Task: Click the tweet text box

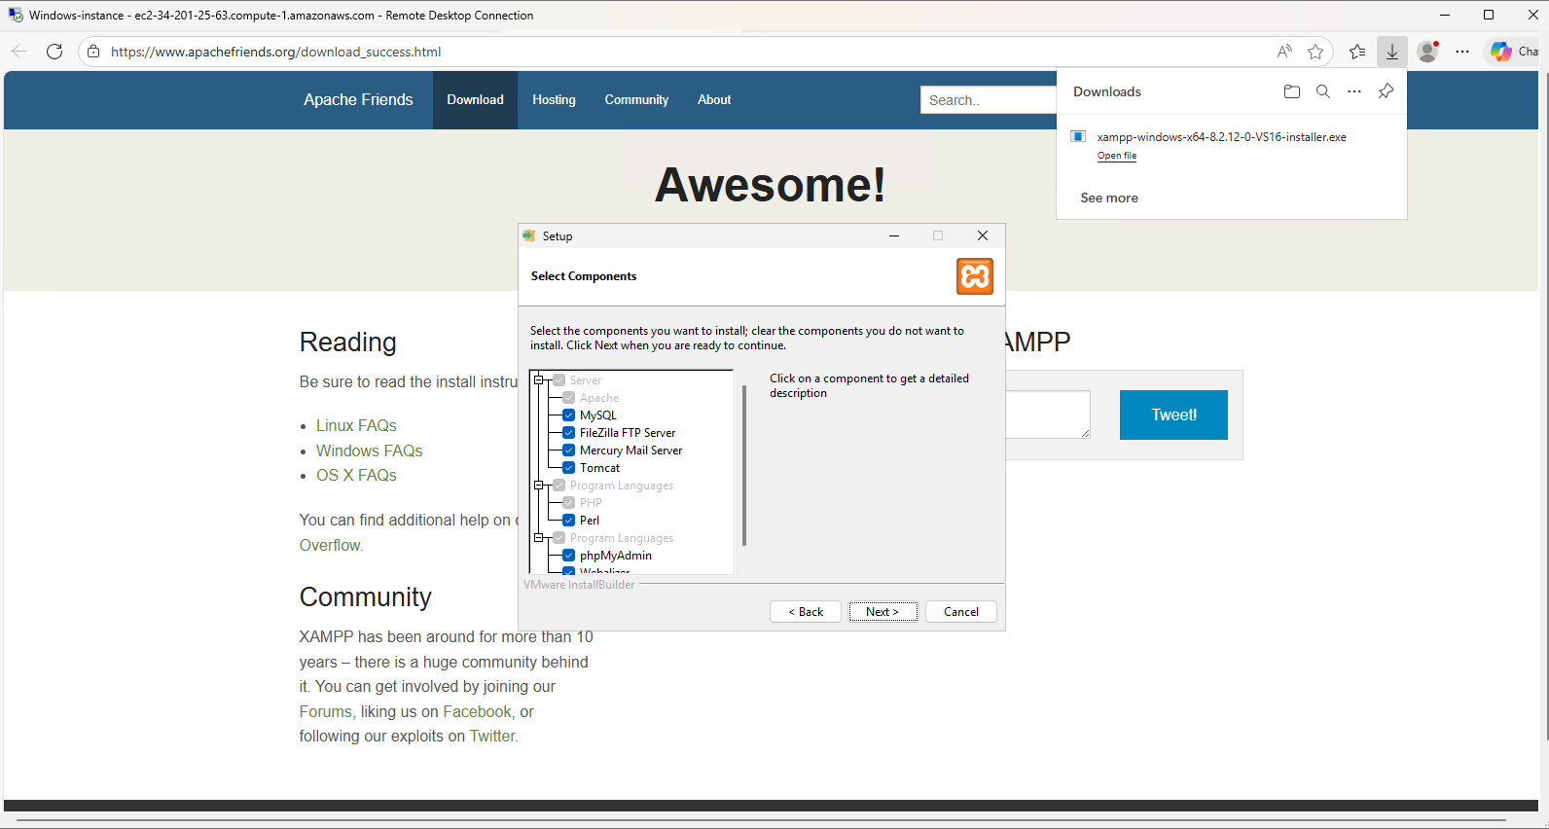Action: 1047,414
